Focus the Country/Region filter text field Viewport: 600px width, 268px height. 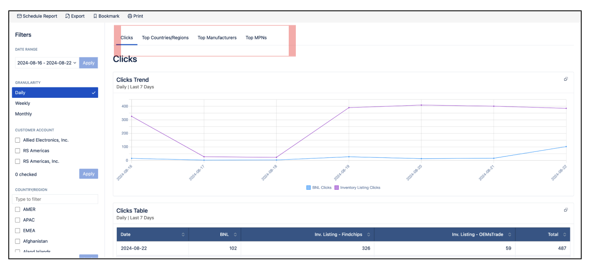point(55,199)
